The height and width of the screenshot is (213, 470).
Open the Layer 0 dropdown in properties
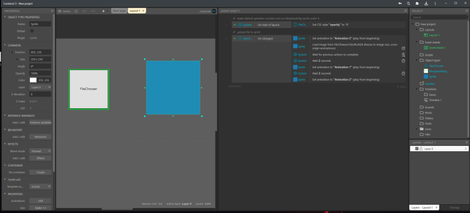click(40, 87)
